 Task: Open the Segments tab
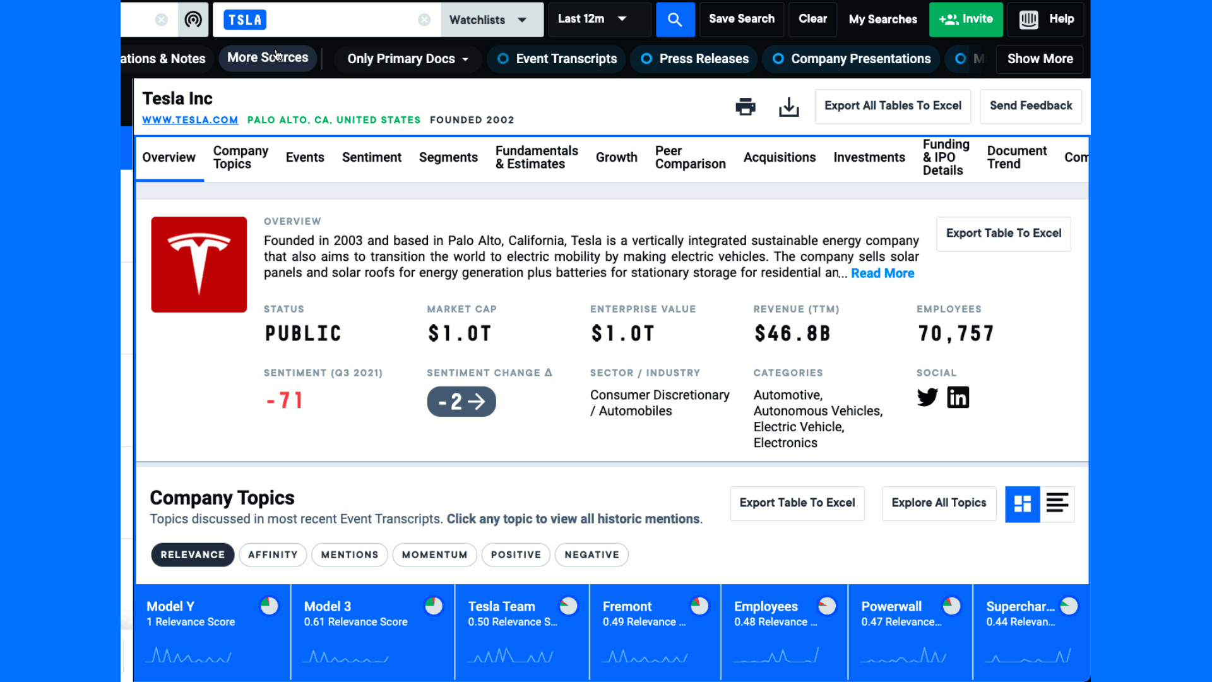tap(448, 158)
